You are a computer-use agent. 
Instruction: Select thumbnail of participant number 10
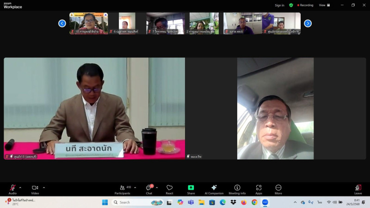click(88, 24)
